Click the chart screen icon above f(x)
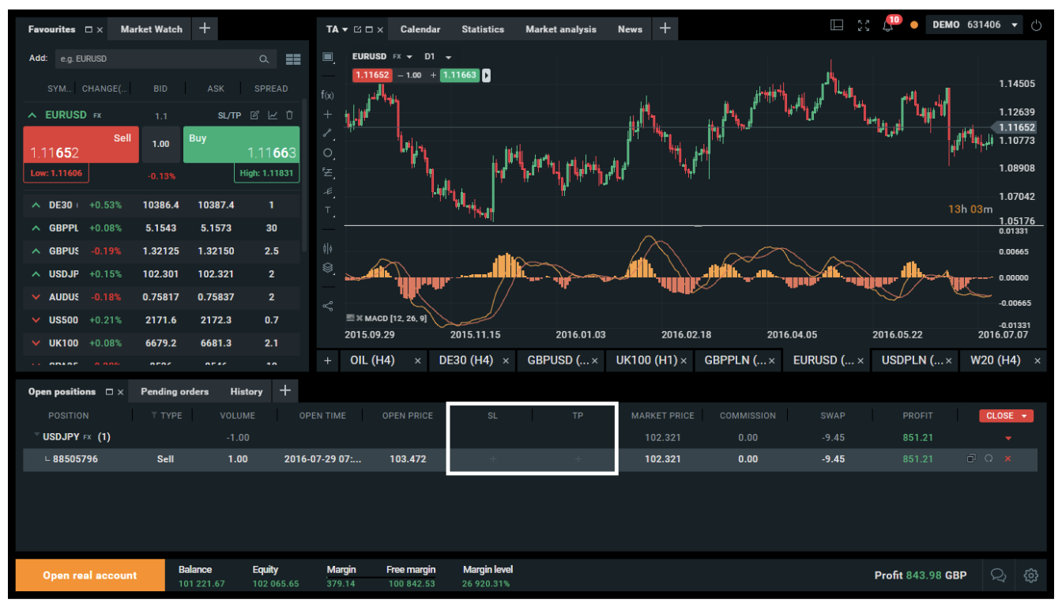Image resolution: width=1062 pixels, height=607 pixels. pyautogui.click(x=328, y=57)
